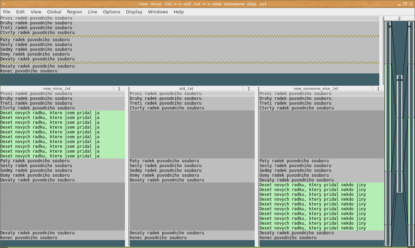Screen dimensions: 415x248
Task: Click the left pointer arrow in the overview area
Action: click(x=390, y=26)
